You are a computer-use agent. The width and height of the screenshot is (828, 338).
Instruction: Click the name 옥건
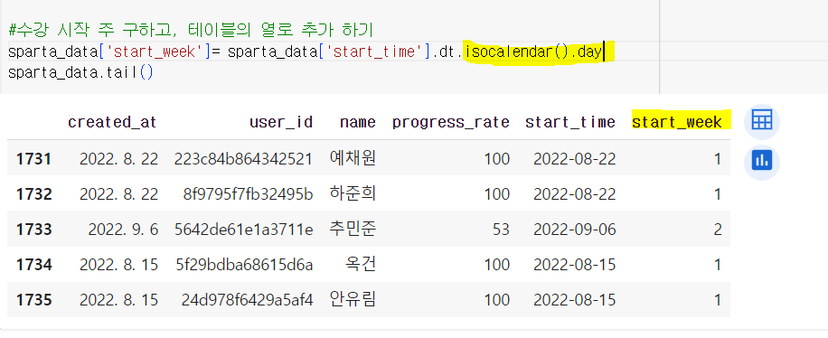pos(361,265)
